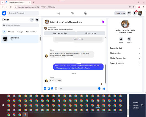Open more actions plus icon in composer
This screenshot has height=117, width=146.
45,88
